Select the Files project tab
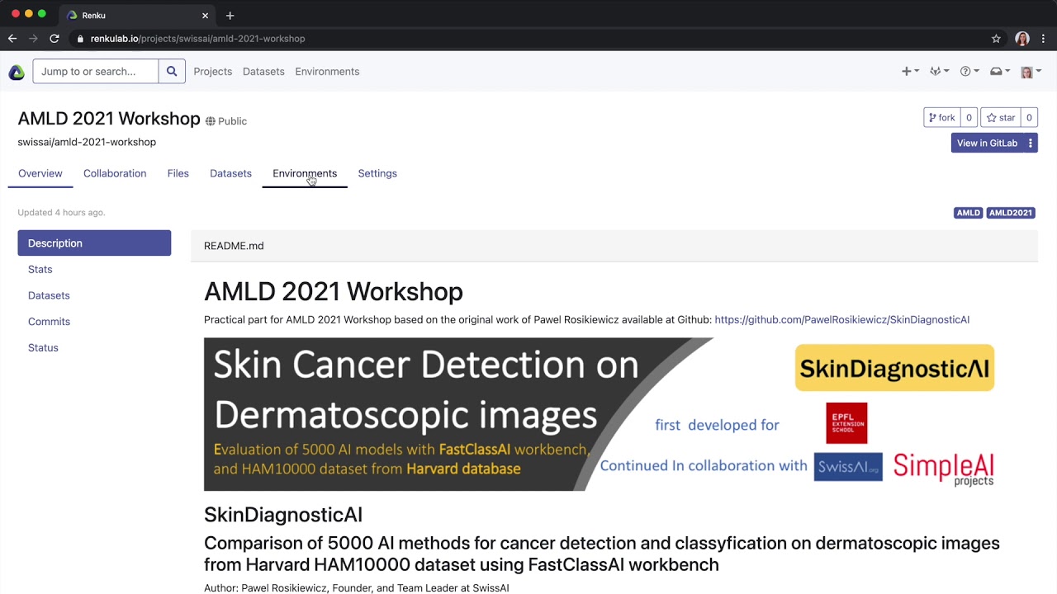This screenshot has width=1057, height=594. (x=178, y=173)
